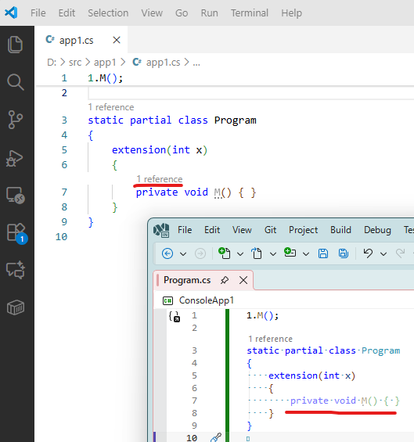The image size is (414, 442).
Task: Open the VS Code Explorer view
Action: point(15,45)
